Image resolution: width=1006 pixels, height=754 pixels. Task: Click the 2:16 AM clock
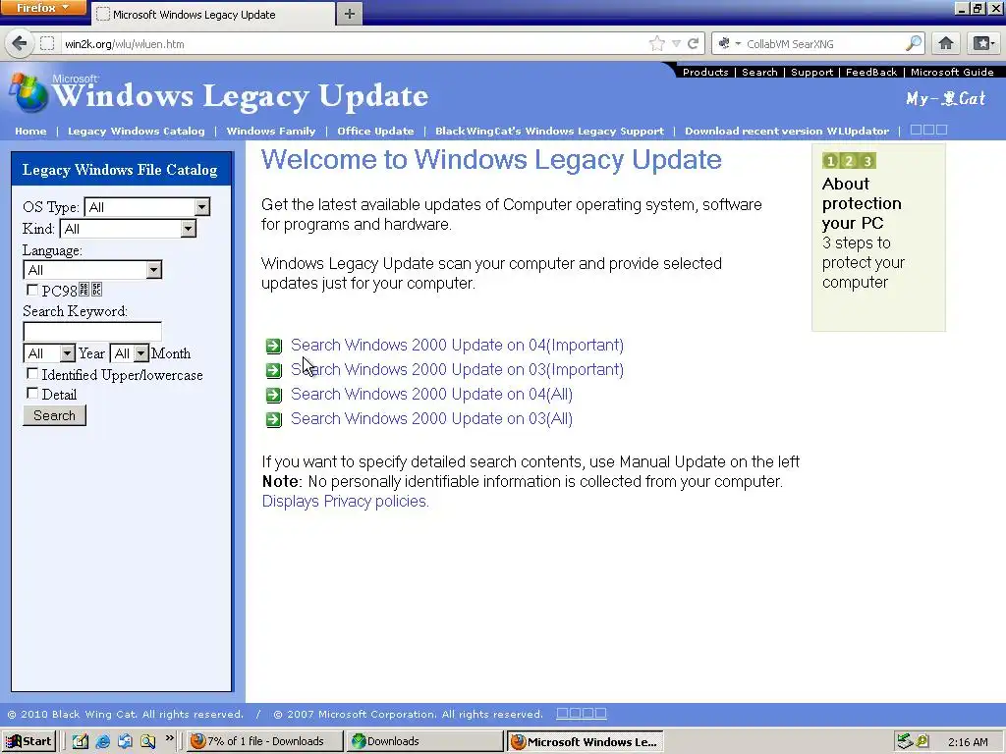click(968, 742)
